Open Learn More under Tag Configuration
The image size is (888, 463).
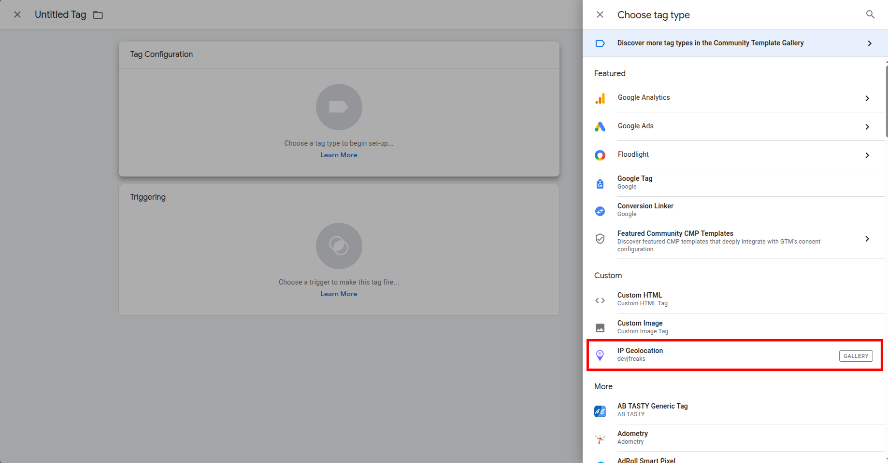339,155
